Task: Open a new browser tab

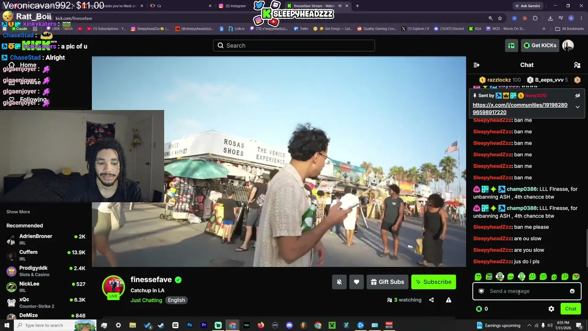Action: click(x=357, y=6)
